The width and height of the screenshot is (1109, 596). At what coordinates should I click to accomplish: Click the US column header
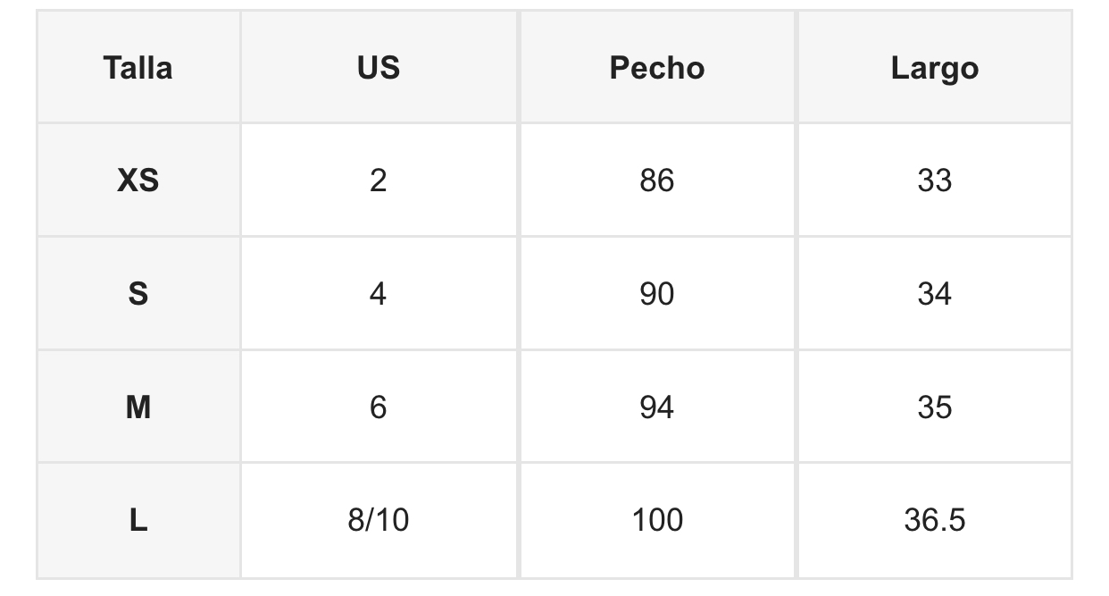[x=379, y=68]
